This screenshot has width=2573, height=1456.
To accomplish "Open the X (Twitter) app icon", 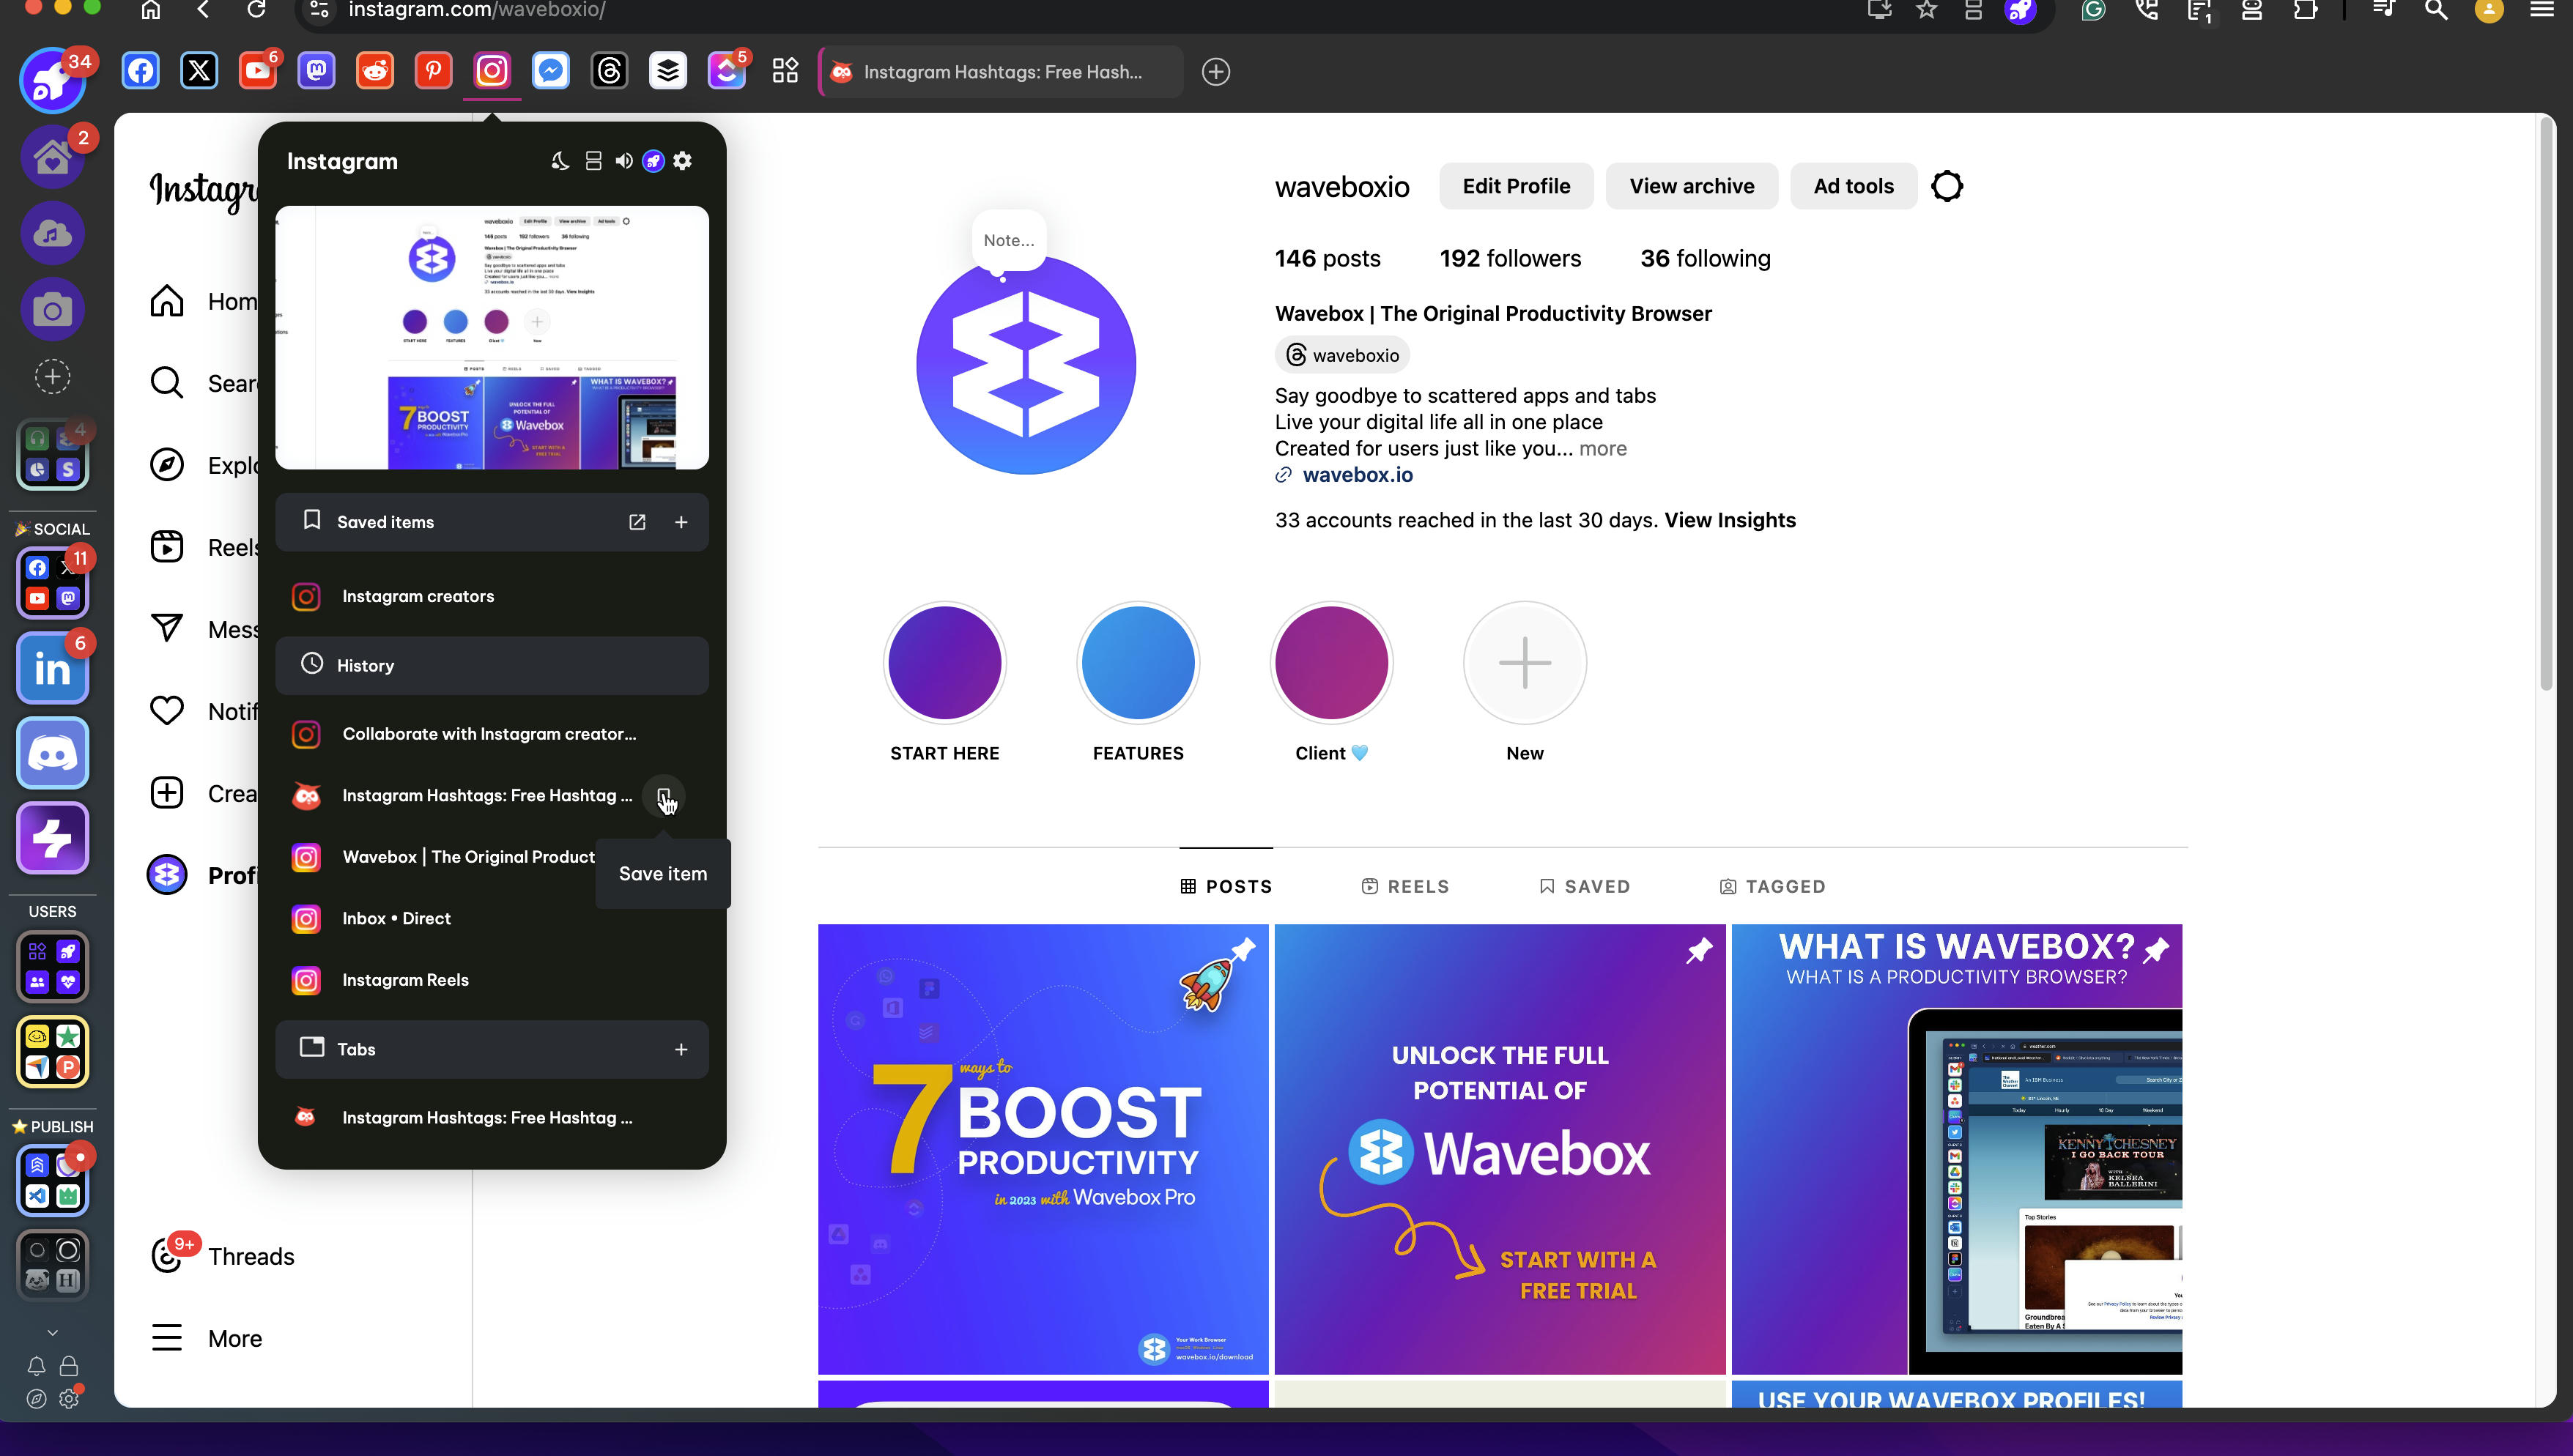I will pyautogui.click(x=199, y=71).
